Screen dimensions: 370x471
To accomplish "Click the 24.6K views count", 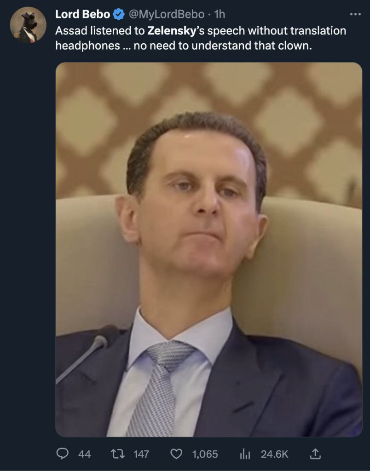I will [x=274, y=454].
